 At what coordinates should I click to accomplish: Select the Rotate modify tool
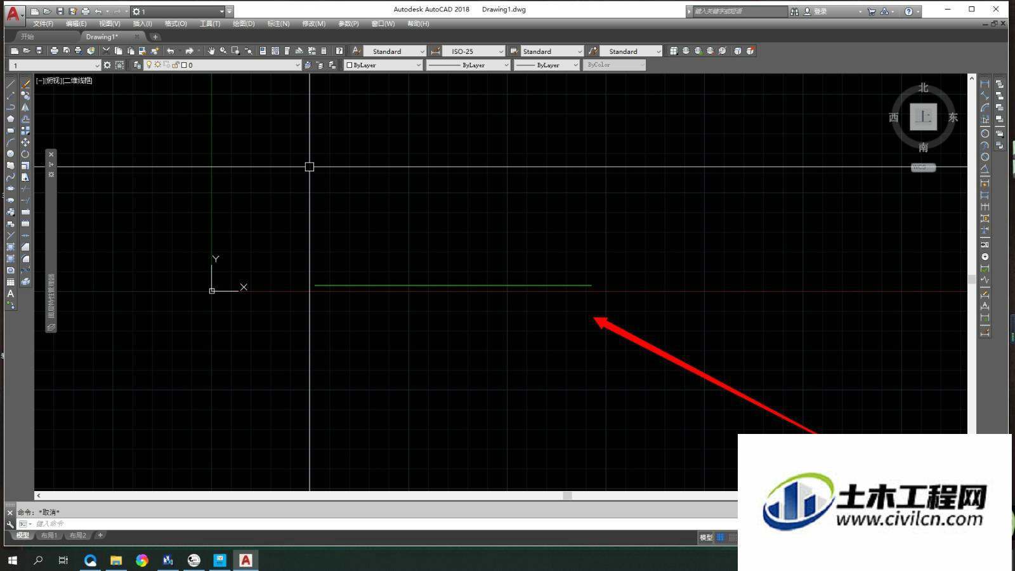25,154
